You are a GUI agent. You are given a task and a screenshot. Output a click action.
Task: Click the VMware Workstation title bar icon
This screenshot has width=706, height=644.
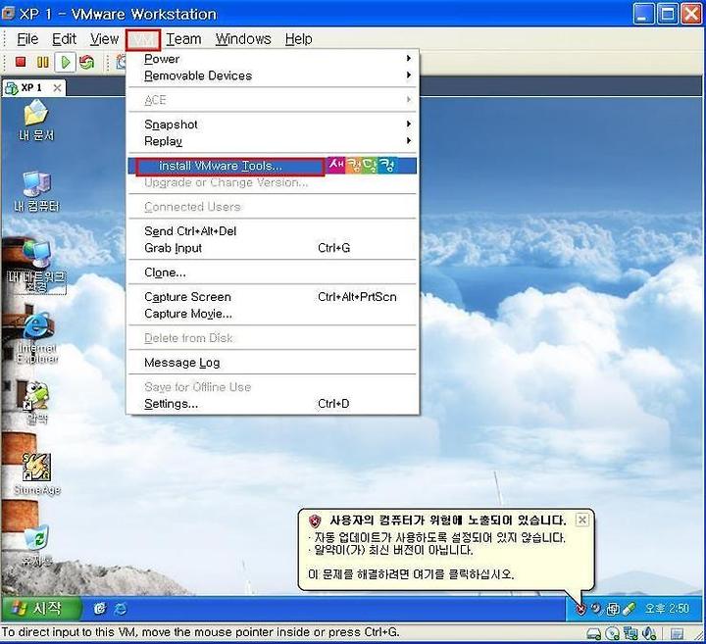(9, 14)
